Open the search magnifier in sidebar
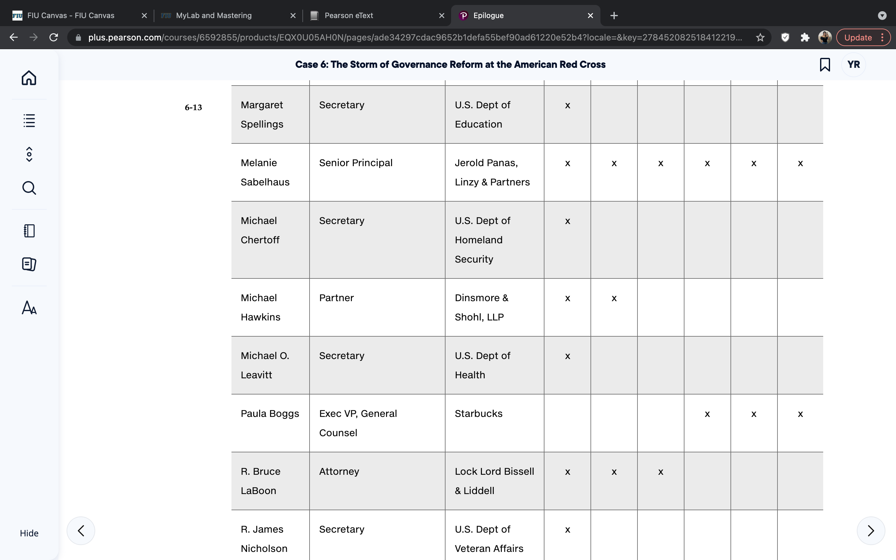The image size is (896, 560). (x=29, y=188)
